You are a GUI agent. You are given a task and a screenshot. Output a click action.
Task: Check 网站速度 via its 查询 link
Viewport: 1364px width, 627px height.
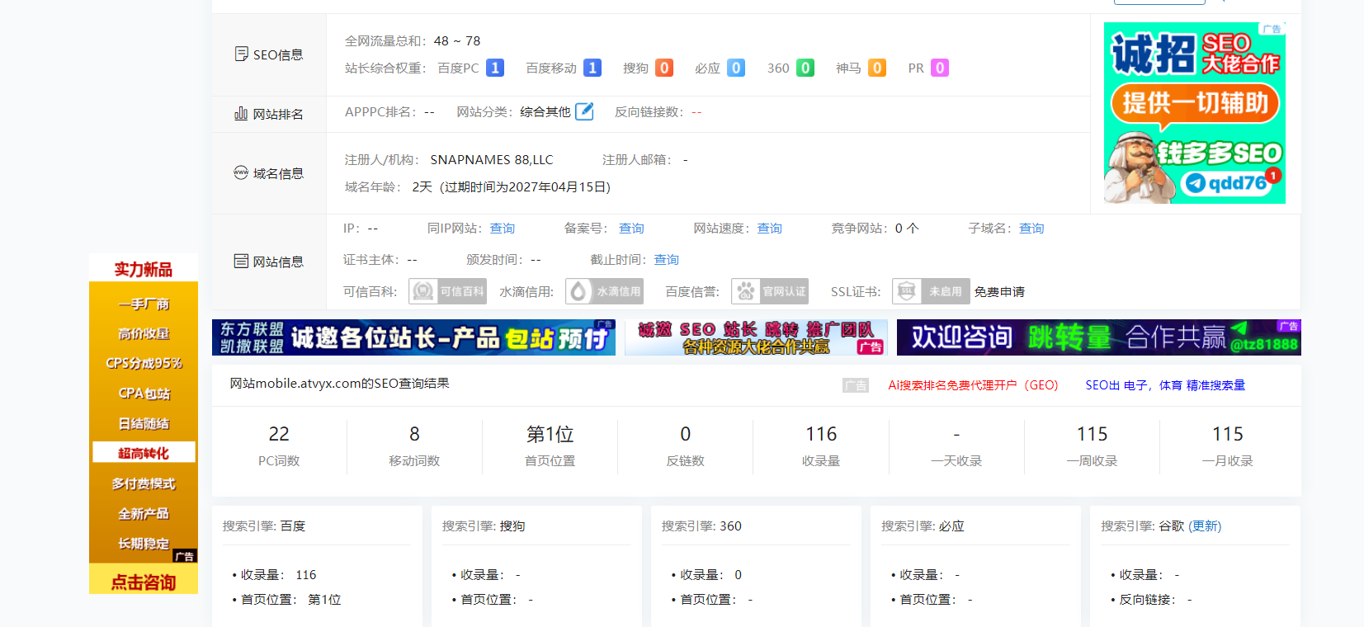[770, 229]
